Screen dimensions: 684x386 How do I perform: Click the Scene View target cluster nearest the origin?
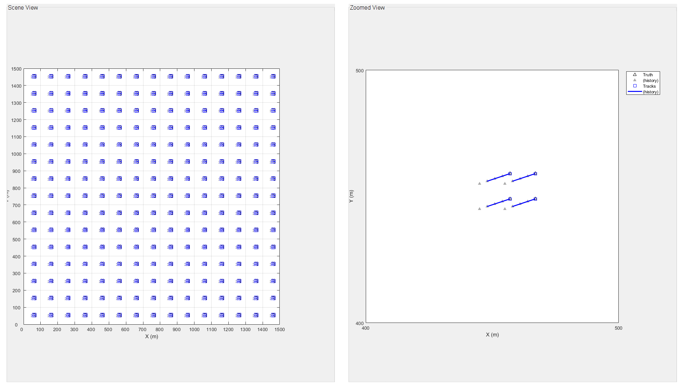[34, 315]
